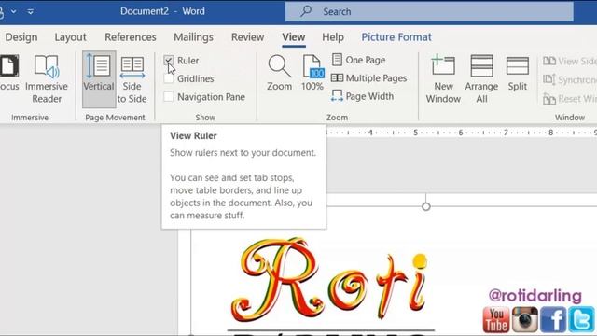
Task: Choose One Page zoom
Action: (x=358, y=60)
